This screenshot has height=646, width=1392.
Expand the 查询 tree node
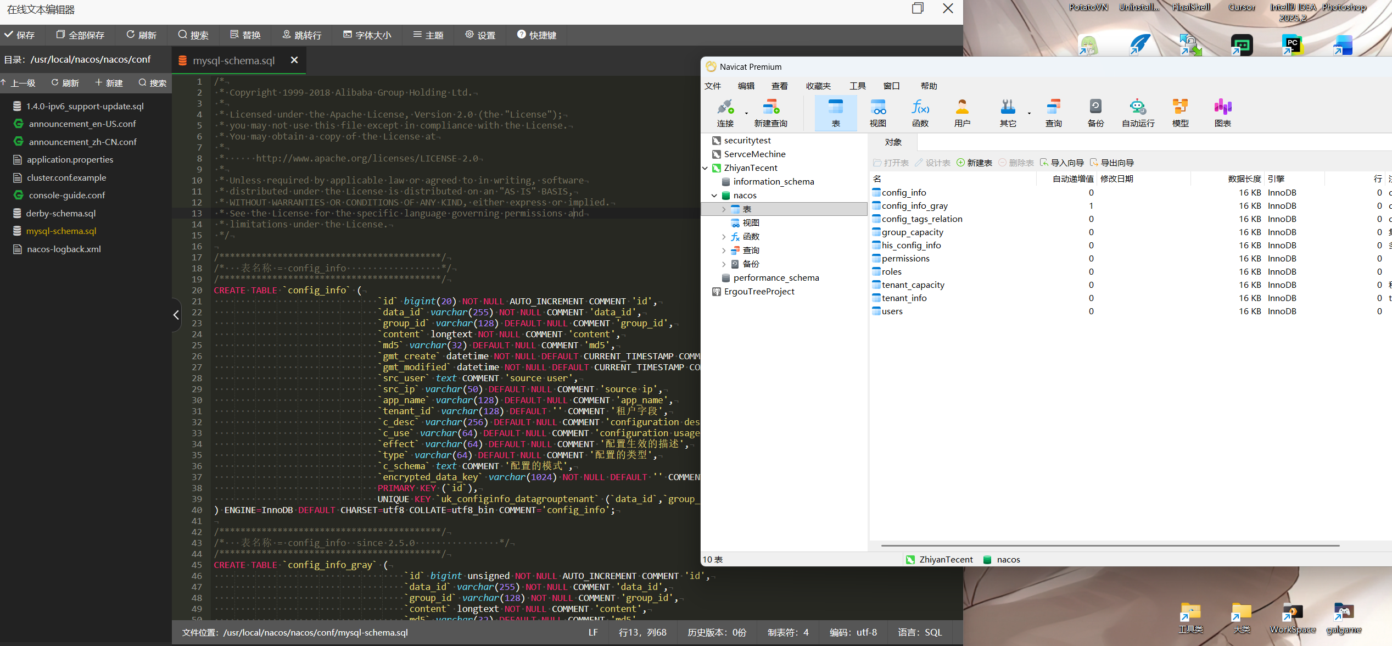point(724,250)
